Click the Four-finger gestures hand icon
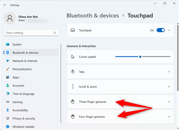 point(72,116)
